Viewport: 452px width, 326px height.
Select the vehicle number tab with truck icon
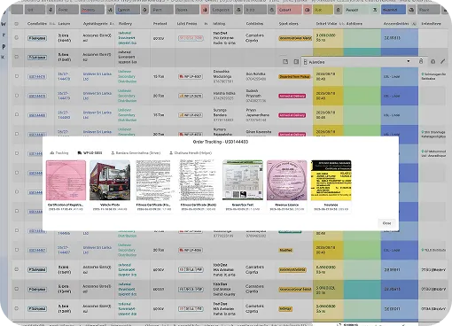[x=90, y=153]
